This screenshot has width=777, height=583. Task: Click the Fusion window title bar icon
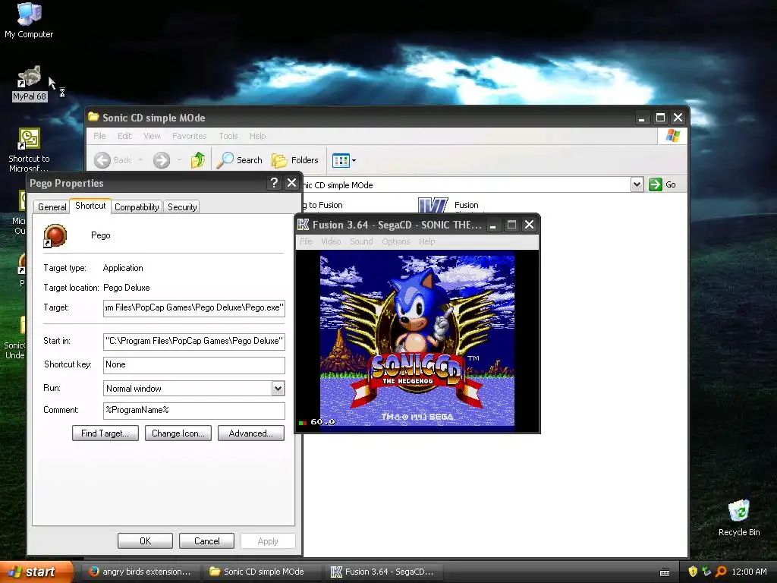303,225
